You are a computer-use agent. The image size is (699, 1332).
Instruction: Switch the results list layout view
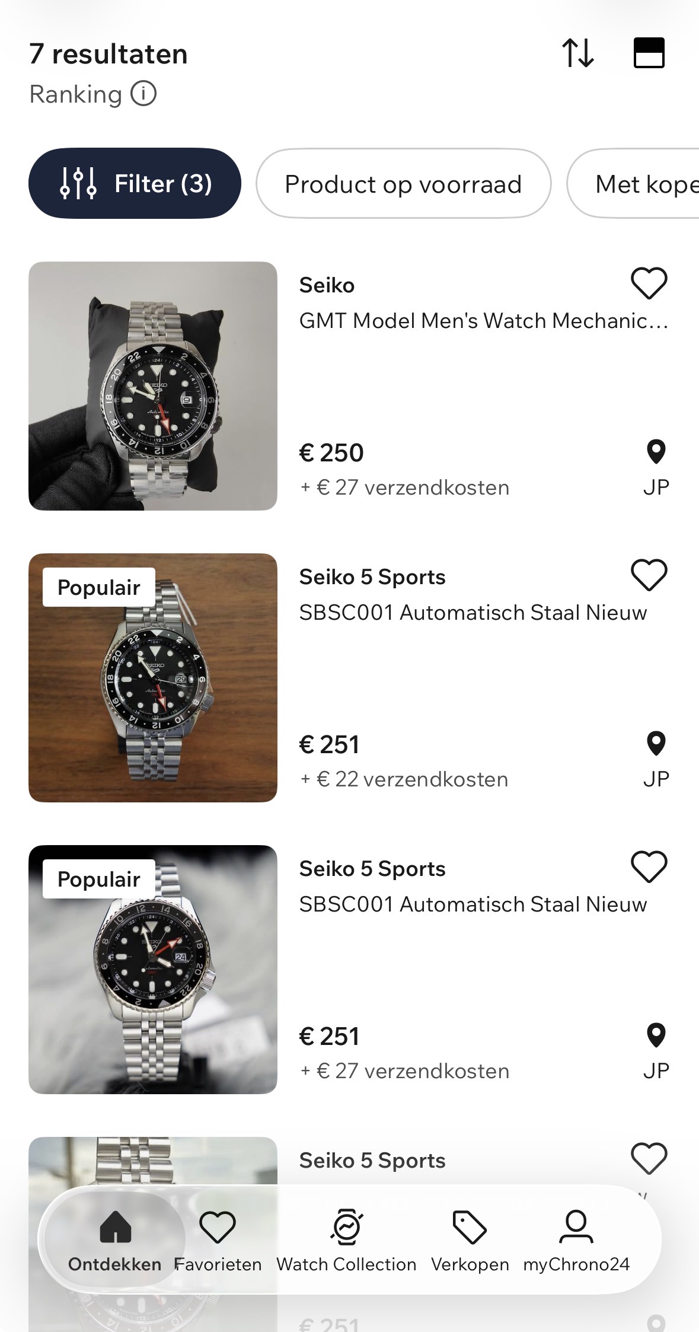[649, 53]
